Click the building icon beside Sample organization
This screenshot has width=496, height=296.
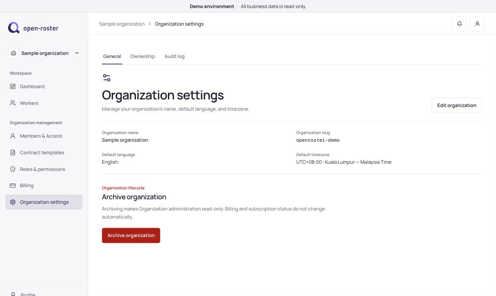click(x=14, y=53)
